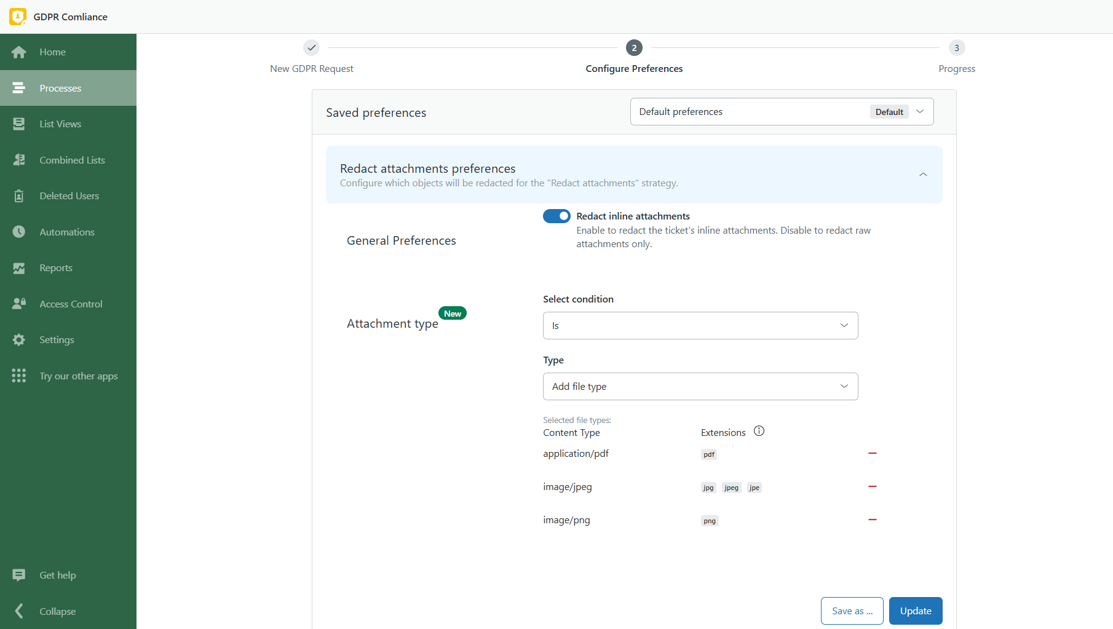The width and height of the screenshot is (1113, 629).
Task: Collapse Redact attachments preferences section
Action: click(923, 175)
